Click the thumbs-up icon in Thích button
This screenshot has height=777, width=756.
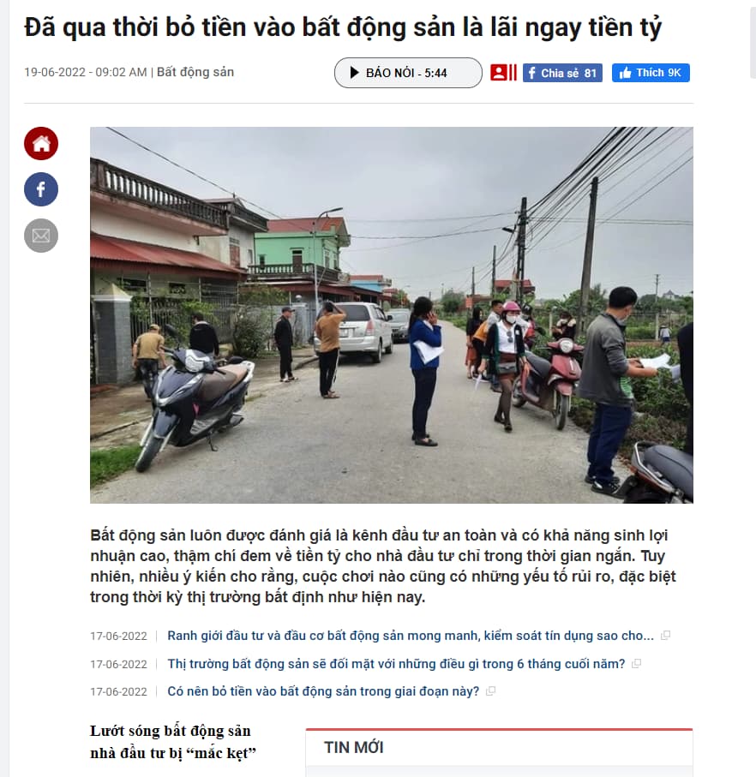click(625, 74)
